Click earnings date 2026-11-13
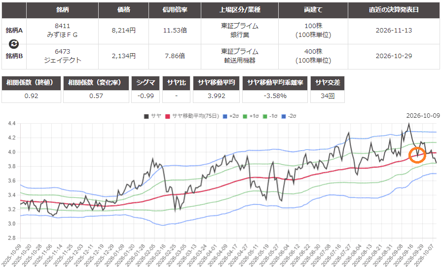Viewport: 441px width, 269px height. click(x=394, y=31)
